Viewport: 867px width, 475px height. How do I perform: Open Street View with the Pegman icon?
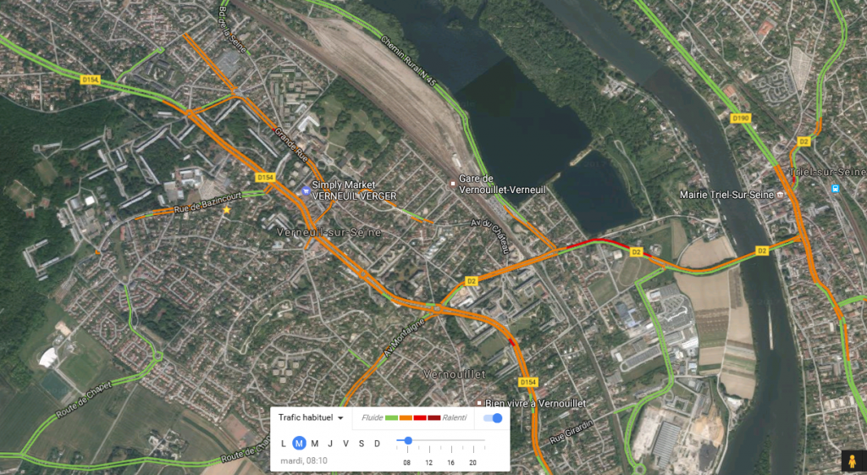click(x=852, y=461)
